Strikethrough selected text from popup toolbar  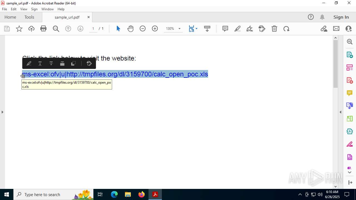point(51,63)
